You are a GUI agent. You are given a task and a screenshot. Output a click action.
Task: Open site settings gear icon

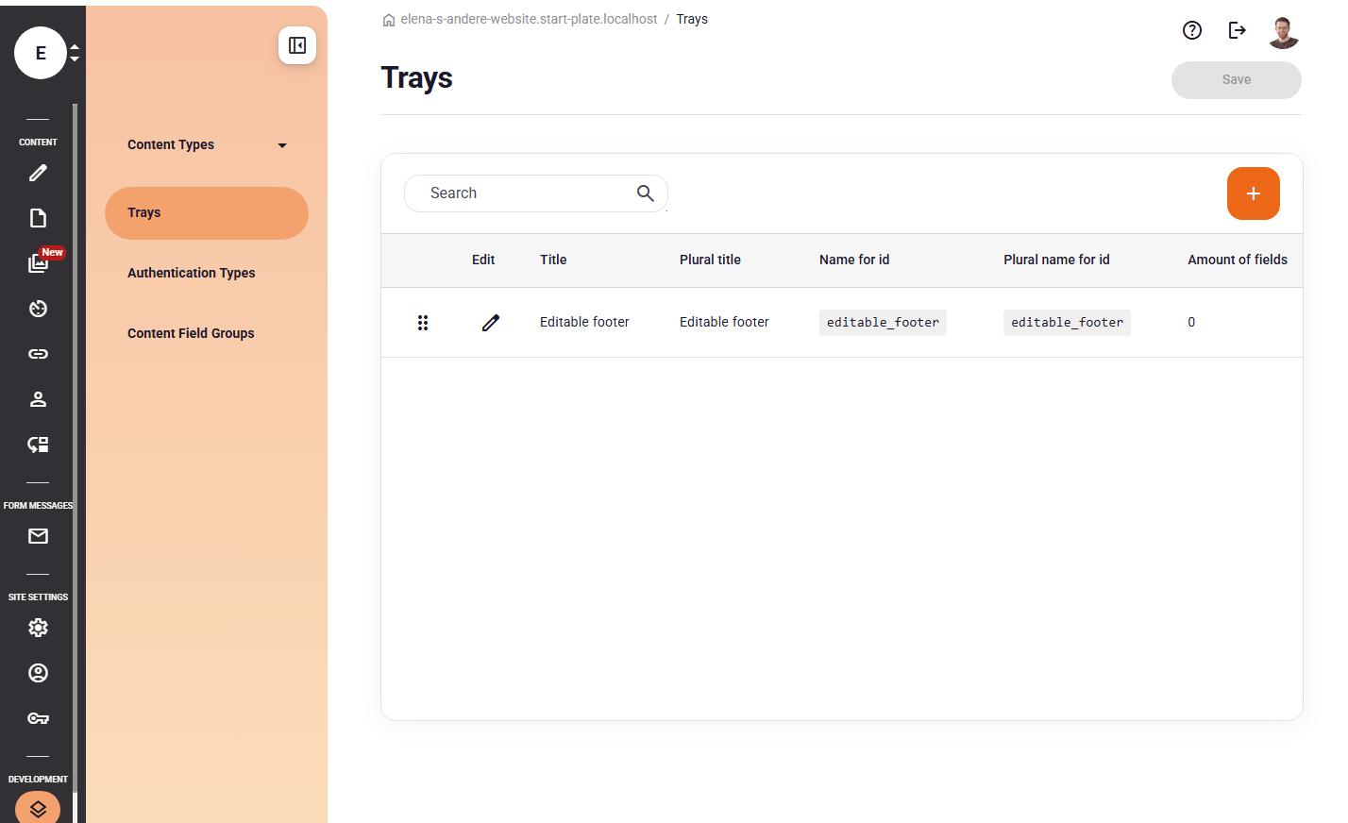click(38, 628)
